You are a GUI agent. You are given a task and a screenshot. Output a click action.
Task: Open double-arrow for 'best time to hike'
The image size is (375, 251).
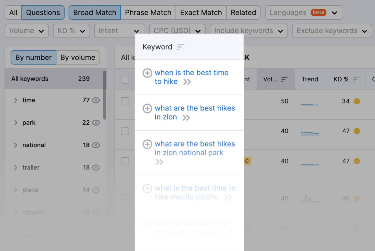click(x=187, y=82)
